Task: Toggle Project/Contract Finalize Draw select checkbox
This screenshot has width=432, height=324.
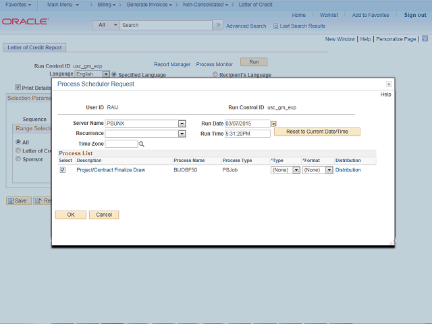Action: click(x=63, y=170)
